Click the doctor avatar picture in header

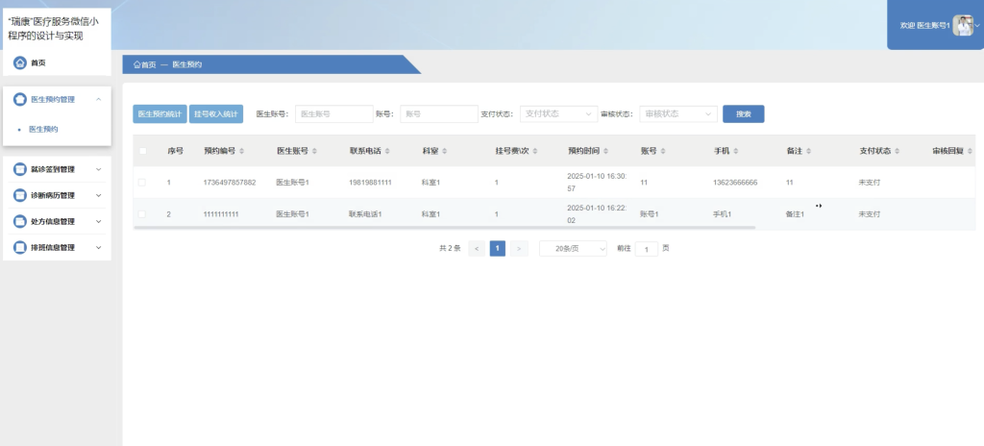pyautogui.click(x=963, y=25)
